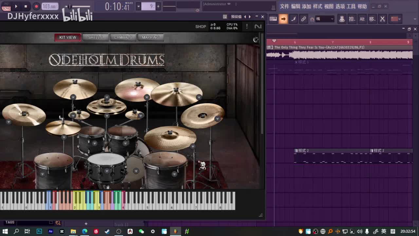Open the 工具 (Tools) menu
This screenshot has height=236, width=419.
[x=351, y=6]
